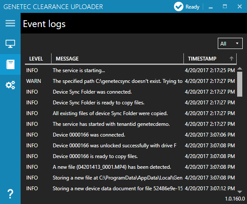Select 'Device 0000166 was unlocked successfully' row
247x204 pixels.
(131, 146)
